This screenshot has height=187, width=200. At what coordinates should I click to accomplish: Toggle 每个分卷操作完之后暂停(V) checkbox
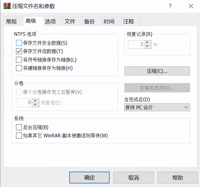coord(19,92)
